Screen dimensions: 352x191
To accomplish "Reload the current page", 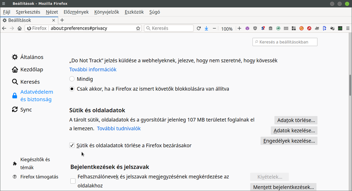I will [x=199, y=28].
